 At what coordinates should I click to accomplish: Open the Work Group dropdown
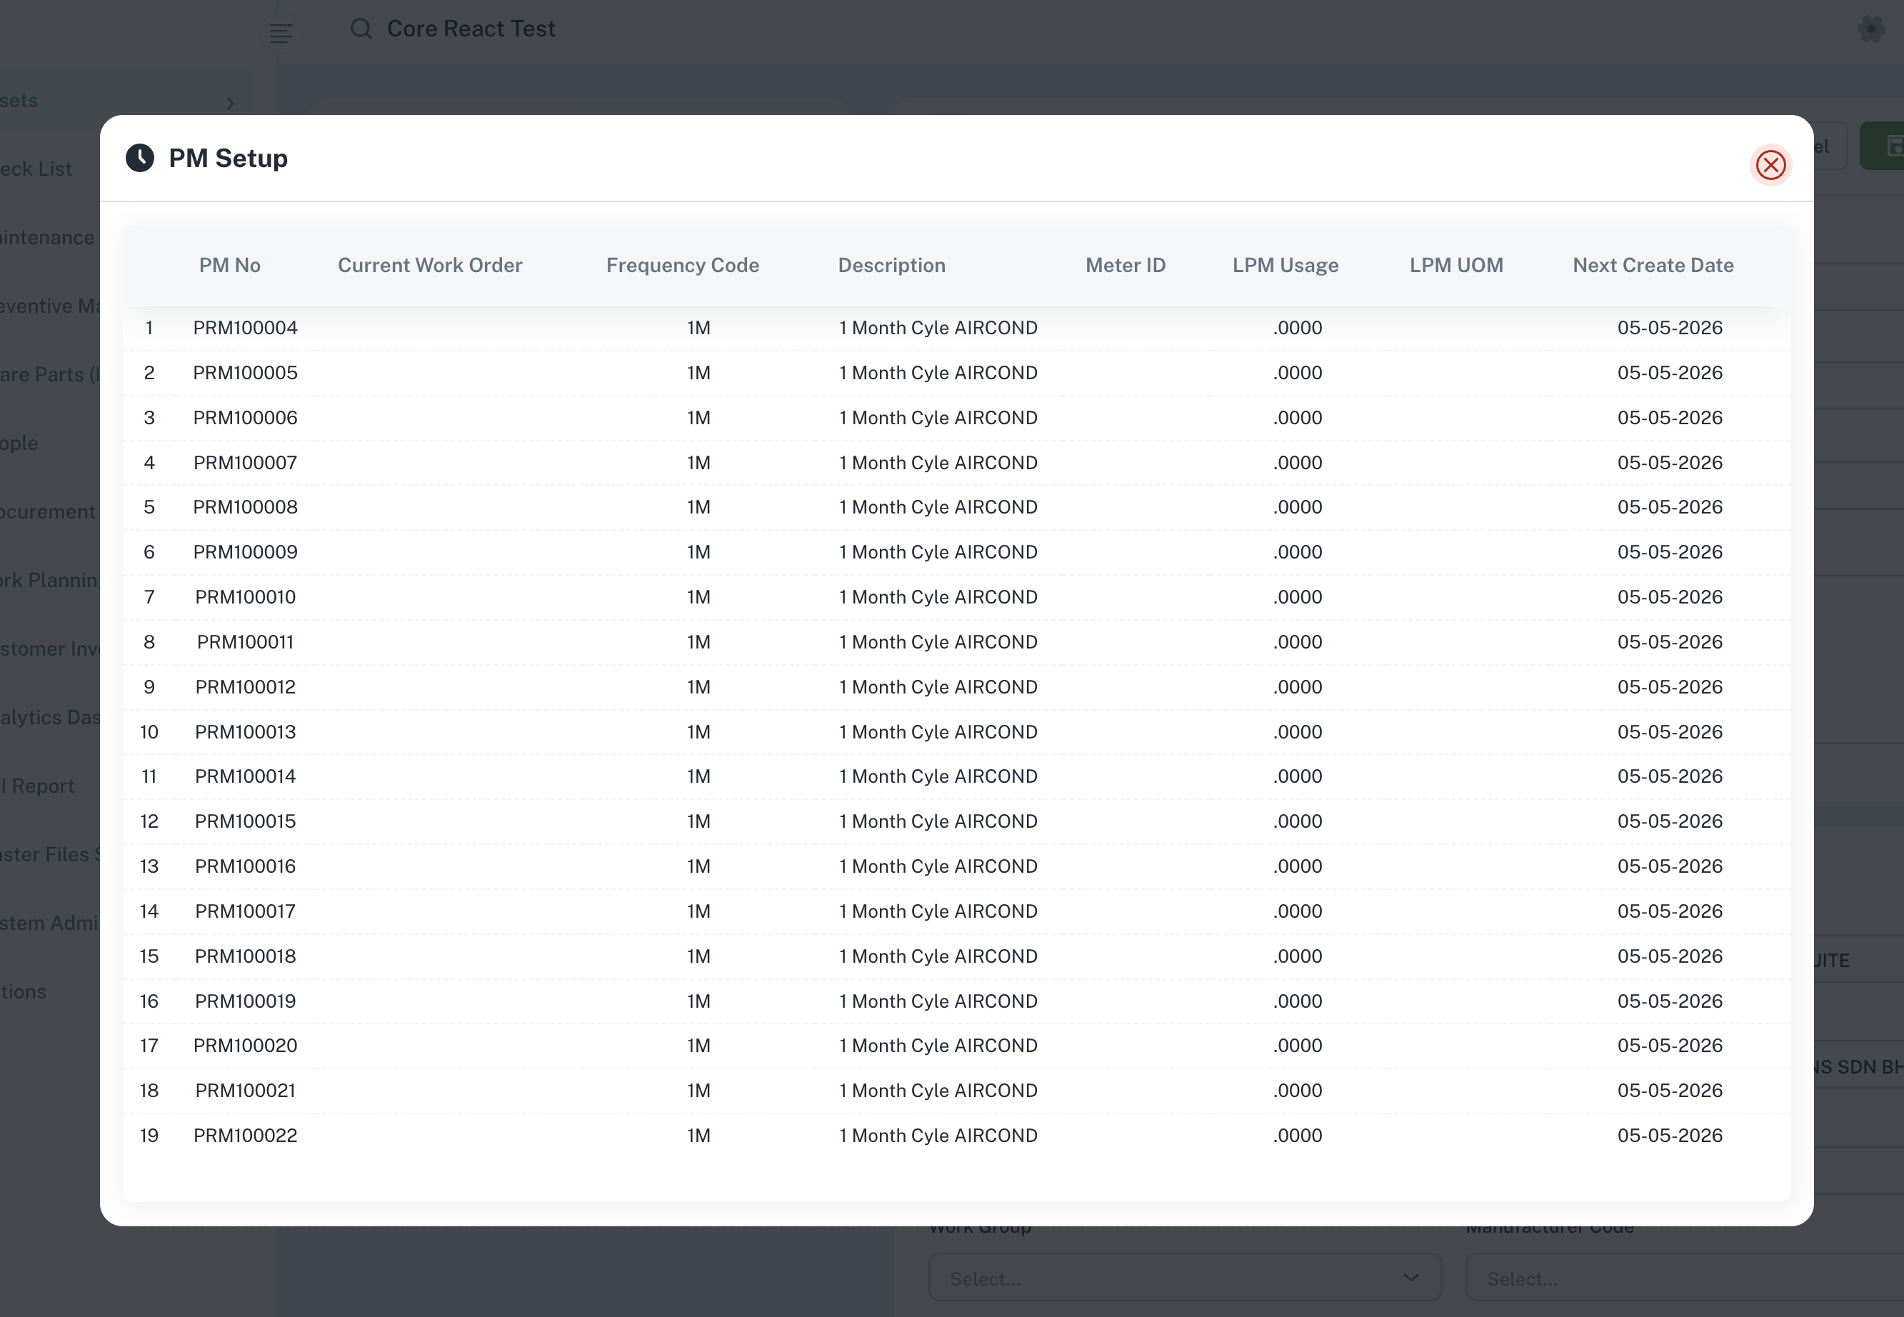point(1185,1278)
